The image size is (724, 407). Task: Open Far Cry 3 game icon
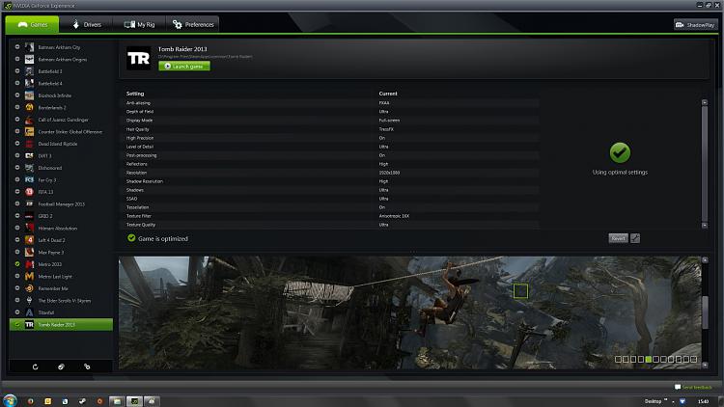point(29,179)
